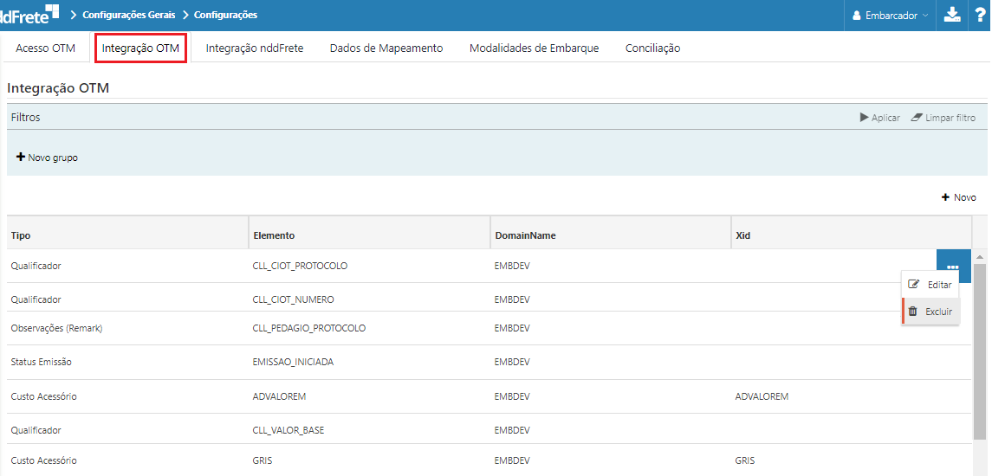The image size is (992, 476).
Task: Click Novo to add new record
Action: point(958,197)
